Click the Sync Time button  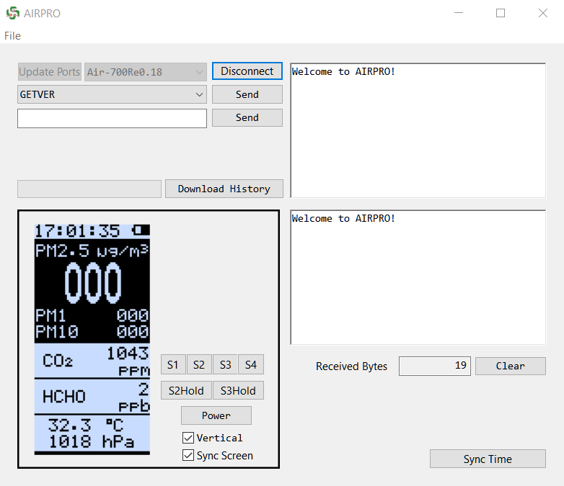(x=488, y=459)
